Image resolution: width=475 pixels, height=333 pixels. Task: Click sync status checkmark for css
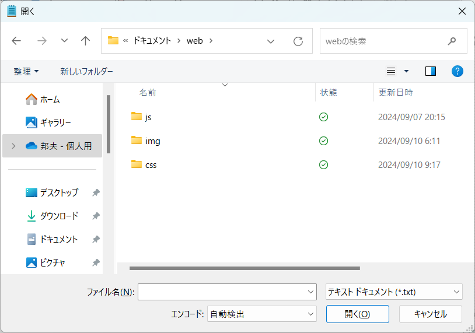(323, 164)
